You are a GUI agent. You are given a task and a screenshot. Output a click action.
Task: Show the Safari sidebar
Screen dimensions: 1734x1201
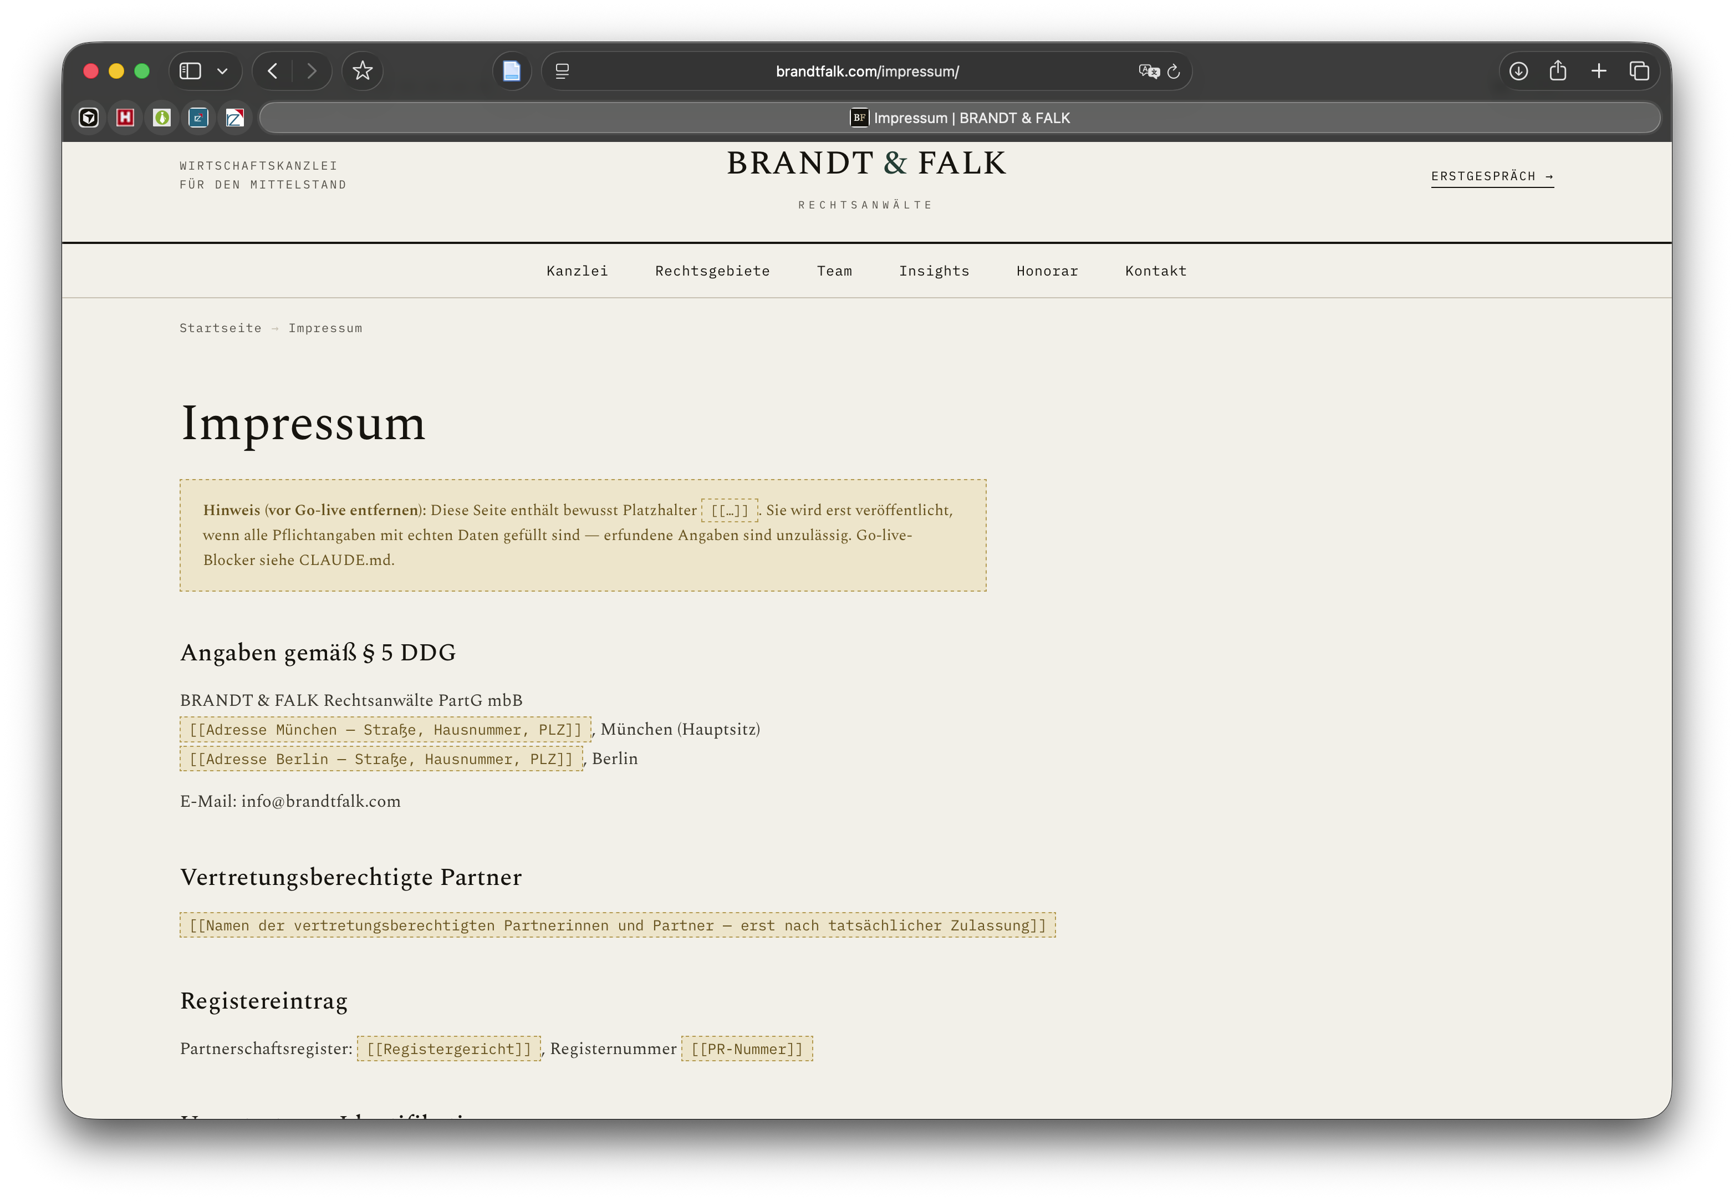click(190, 71)
